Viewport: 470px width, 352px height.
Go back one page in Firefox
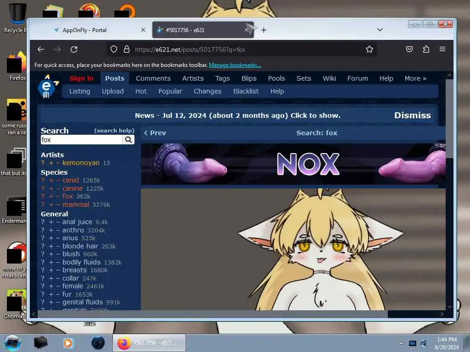[41, 49]
